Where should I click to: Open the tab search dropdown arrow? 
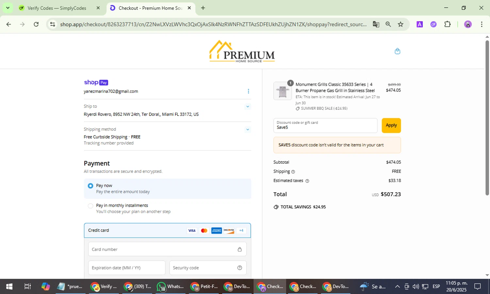(x=8, y=8)
